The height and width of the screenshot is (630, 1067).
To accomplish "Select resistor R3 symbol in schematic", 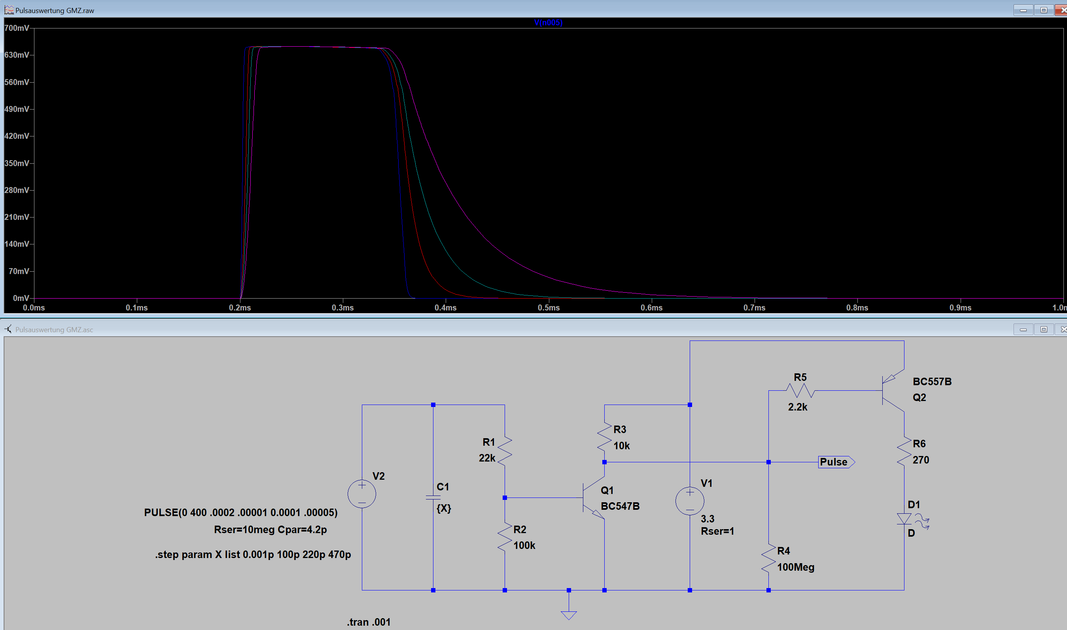I will click(x=604, y=437).
